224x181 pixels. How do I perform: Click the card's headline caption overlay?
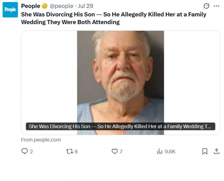(120, 126)
